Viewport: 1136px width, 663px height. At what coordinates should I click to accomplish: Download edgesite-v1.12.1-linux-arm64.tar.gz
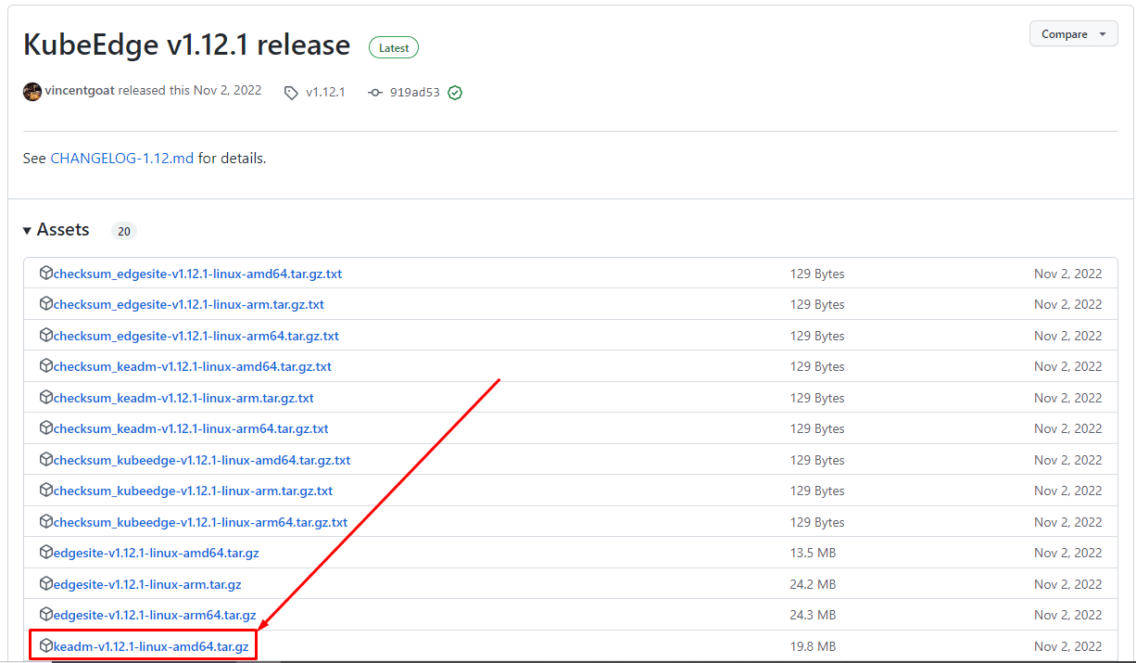[x=155, y=615]
